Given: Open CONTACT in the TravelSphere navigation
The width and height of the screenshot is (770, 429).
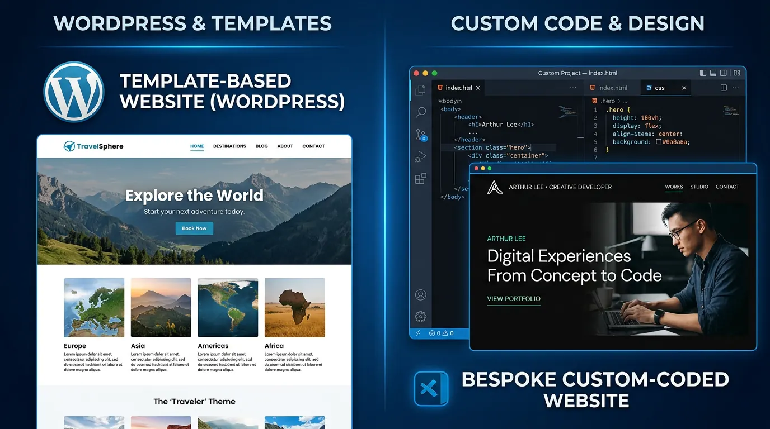Looking at the screenshot, I should click(x=313, y=146).
